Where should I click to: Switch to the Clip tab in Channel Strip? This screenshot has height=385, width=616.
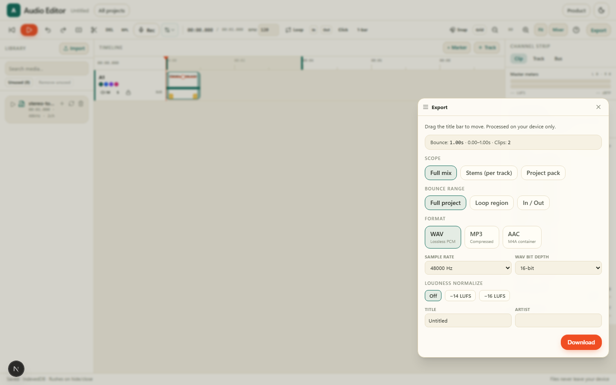tap(519, 59)
